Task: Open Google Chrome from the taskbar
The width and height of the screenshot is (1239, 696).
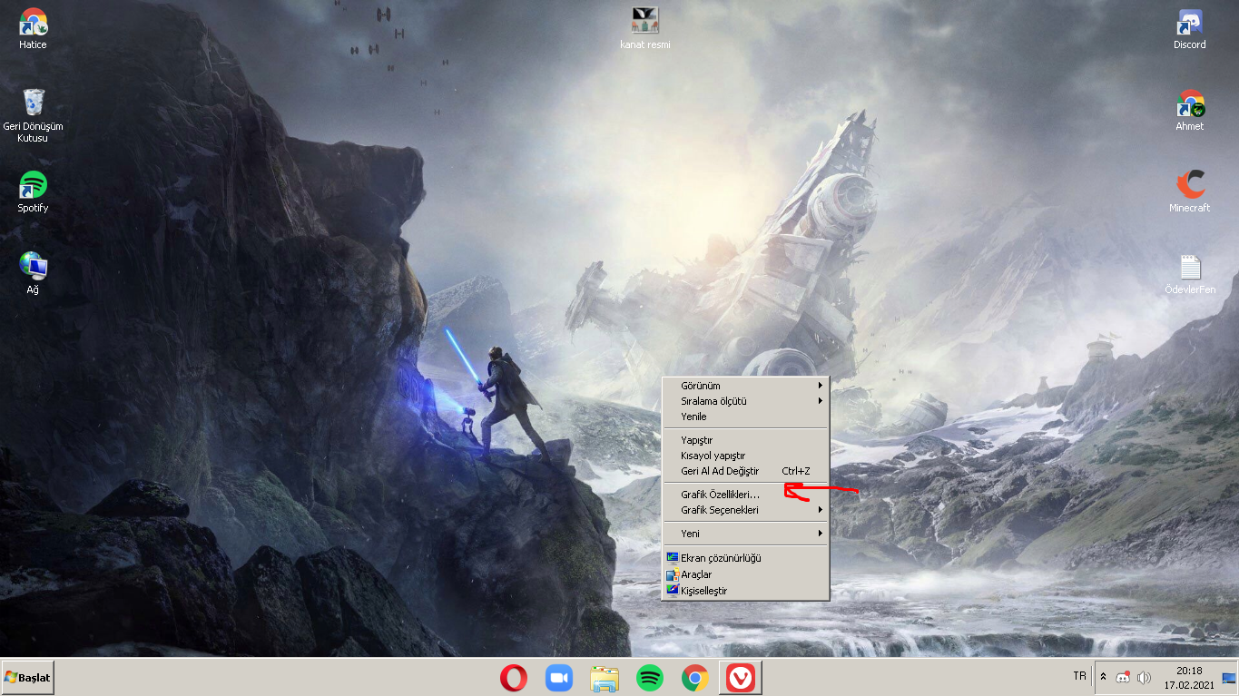Action: [695, 678]
